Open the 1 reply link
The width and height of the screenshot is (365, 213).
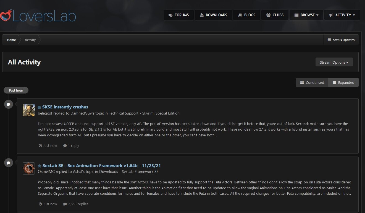point(73,146)
